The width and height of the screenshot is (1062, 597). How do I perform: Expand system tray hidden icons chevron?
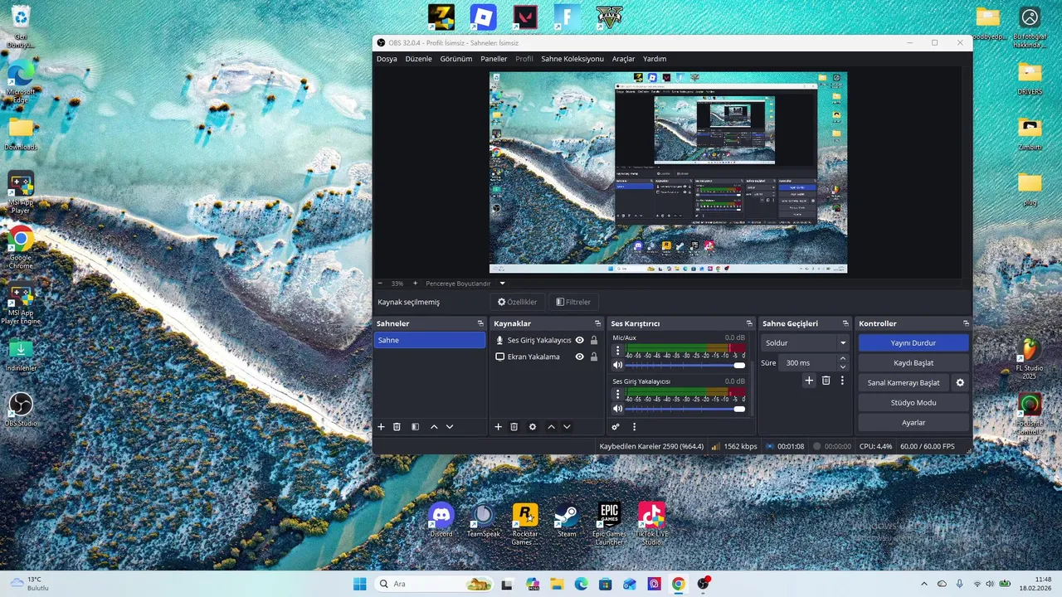point(924,584)
